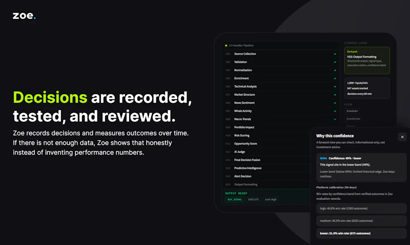Close the Why this confidence panel
This screenshot has height=245, width=410.
click(402, 137)
